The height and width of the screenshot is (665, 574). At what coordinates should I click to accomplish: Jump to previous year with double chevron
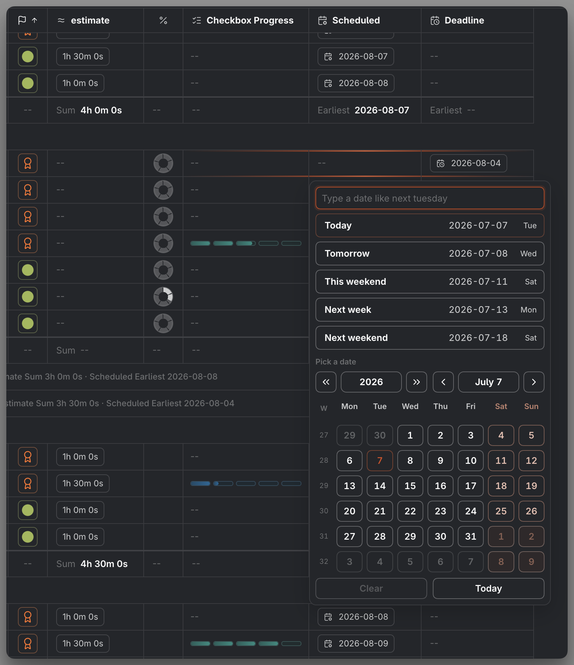(326, 382)
